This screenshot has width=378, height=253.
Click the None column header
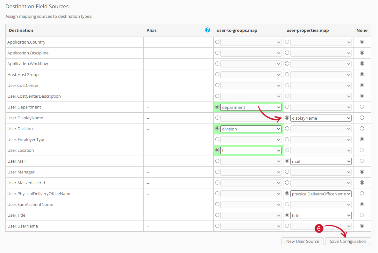[x=362, y=30]
